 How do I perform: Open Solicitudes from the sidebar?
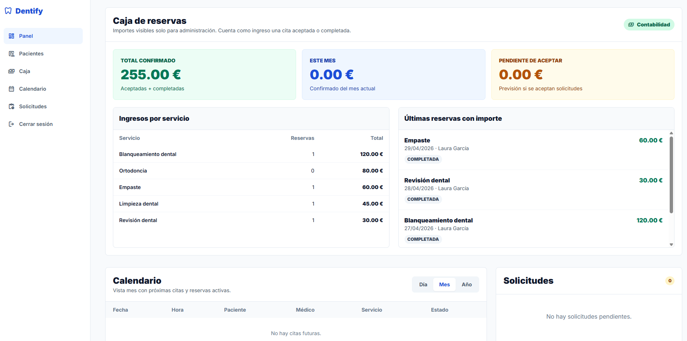coord(43,106)
